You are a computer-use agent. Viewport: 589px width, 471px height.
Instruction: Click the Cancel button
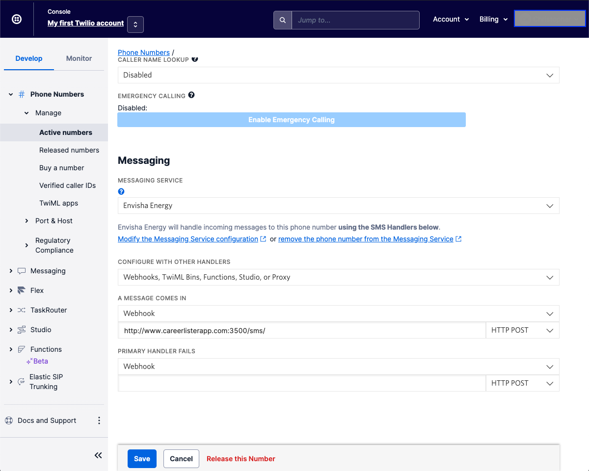tap(181, 459)
